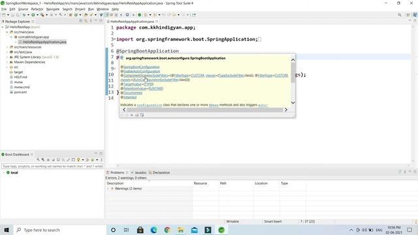The height and width of the screenshot is (235, 418).
Task: Click the Windows taskbar search box
Action: pyautogui.click(x=59, y=230)
